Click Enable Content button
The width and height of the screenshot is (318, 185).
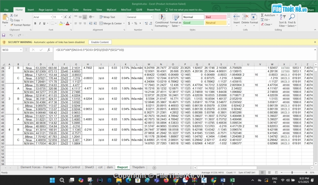tap(100, 42)
